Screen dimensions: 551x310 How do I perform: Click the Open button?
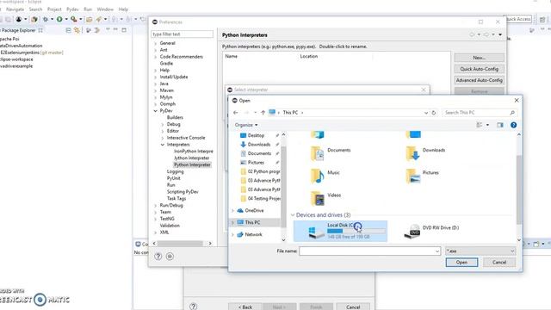[x=461, y=263]
